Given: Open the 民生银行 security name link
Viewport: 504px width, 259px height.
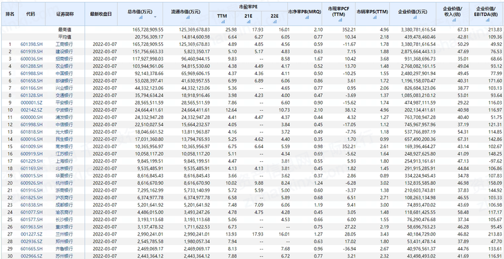Looking at the screenshot, I should point(64,139).
